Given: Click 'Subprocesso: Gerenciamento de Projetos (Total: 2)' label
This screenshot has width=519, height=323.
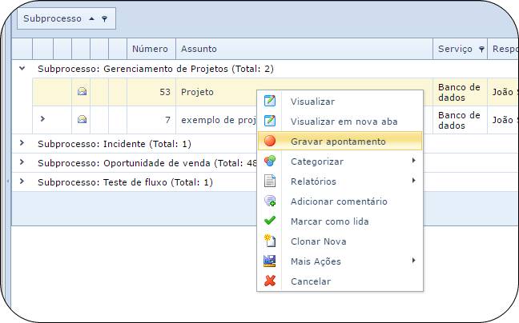Looking at the screenshot, I should [155, 69].
